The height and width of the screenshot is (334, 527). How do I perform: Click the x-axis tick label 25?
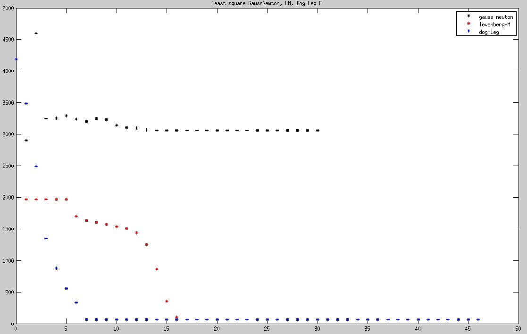click(267, 329)
